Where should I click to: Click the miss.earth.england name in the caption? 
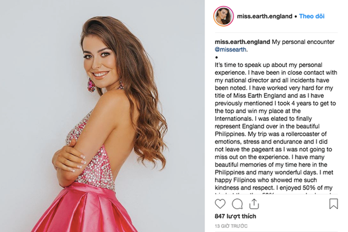pos(243,42)
